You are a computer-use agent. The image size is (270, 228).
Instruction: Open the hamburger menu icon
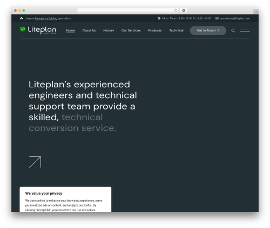pos(245,31)
